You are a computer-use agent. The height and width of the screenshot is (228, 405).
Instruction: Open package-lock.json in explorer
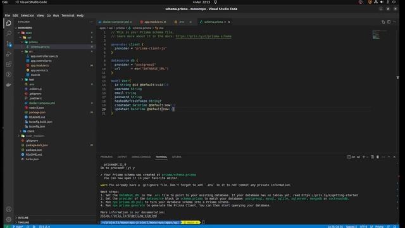[55, 145]
